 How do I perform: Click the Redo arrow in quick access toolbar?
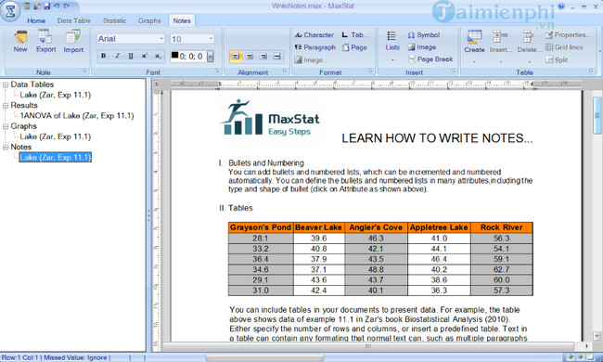tap(67, 6)
